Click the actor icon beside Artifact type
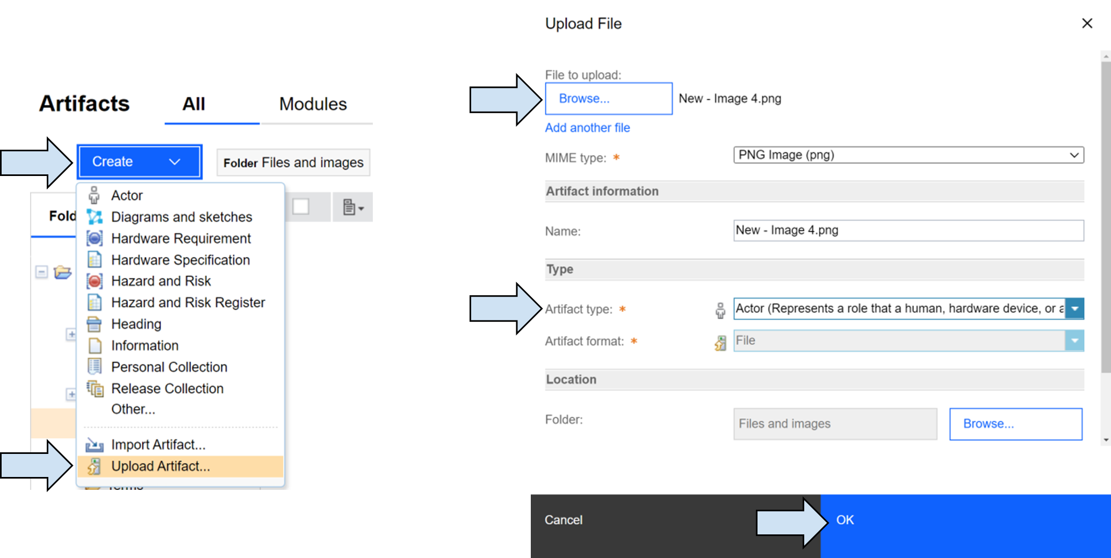The width and height of the screenshot is (1111, 558). pos(720,310)
